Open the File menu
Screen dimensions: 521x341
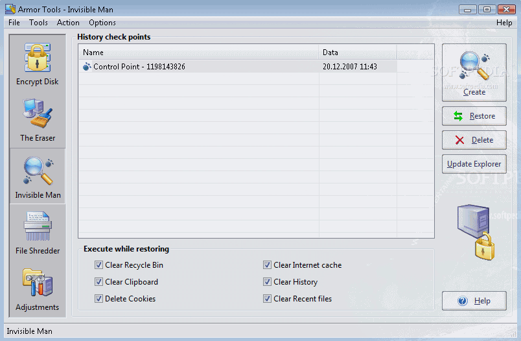point(14,23)
